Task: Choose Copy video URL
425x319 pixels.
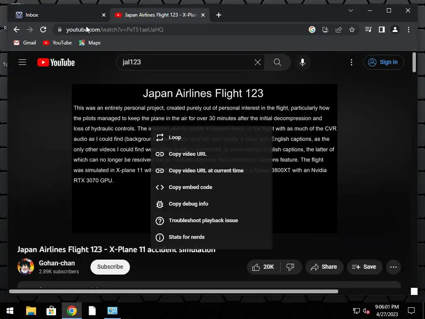Action: tap(211, 154)
